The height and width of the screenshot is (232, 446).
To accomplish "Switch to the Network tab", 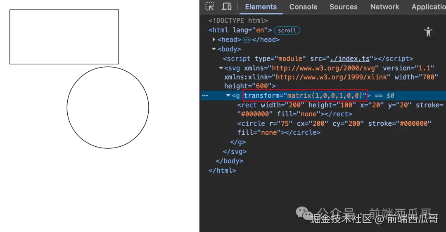I will pyautogui.click(x=384, y=7).
